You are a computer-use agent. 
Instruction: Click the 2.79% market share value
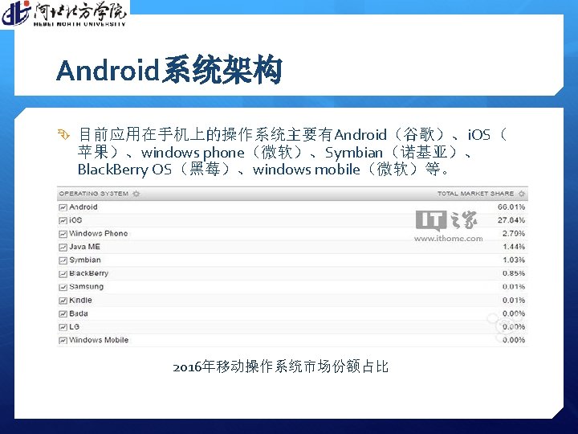(514, 234)
